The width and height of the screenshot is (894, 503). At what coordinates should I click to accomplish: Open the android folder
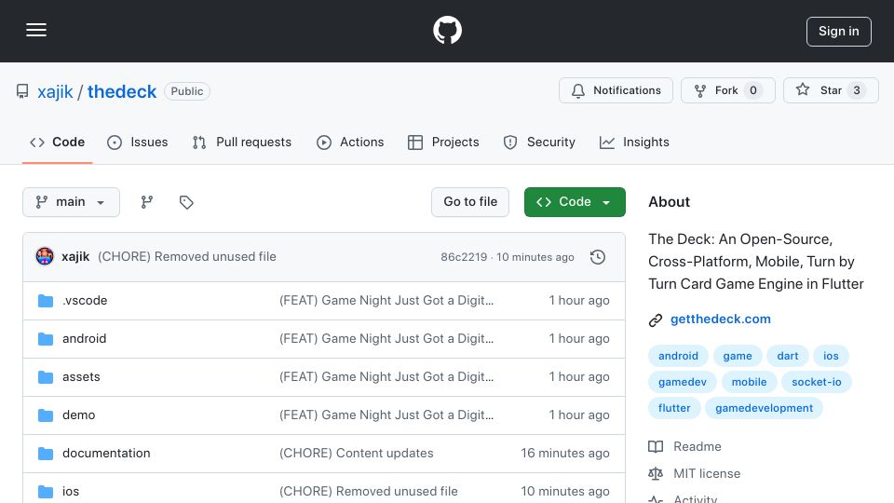click(85, 339)
